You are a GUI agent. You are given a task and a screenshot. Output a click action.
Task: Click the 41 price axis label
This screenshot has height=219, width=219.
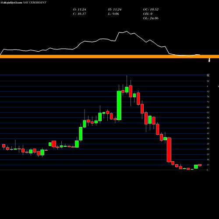click(x=208, y=133)
